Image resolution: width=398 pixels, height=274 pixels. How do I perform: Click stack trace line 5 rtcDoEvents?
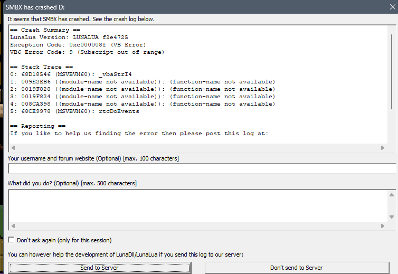pyautogui.click(x=74, y=111)
